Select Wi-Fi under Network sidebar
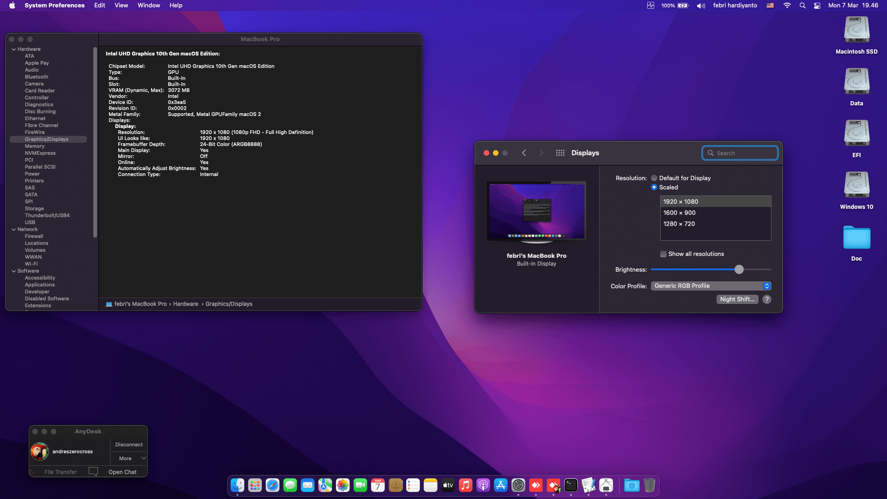 31,264
